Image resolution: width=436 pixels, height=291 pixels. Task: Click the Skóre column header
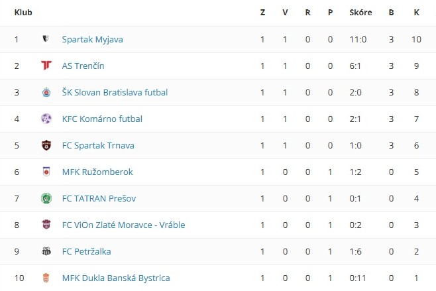click(360, 13)
